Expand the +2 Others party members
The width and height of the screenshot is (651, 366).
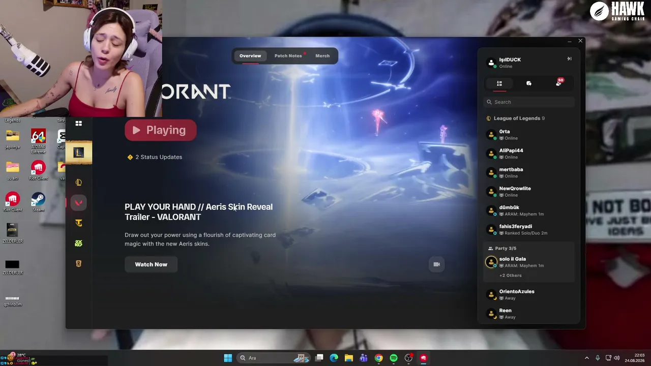tap(511, 276)
